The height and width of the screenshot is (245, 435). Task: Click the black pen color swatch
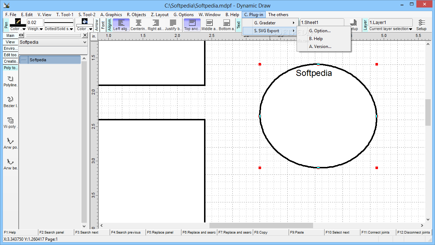[18, 25]
